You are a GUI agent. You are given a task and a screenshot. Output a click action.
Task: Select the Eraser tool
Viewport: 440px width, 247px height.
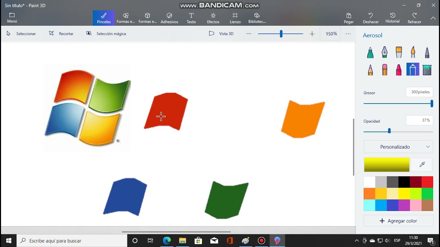[x=384, y=70]
